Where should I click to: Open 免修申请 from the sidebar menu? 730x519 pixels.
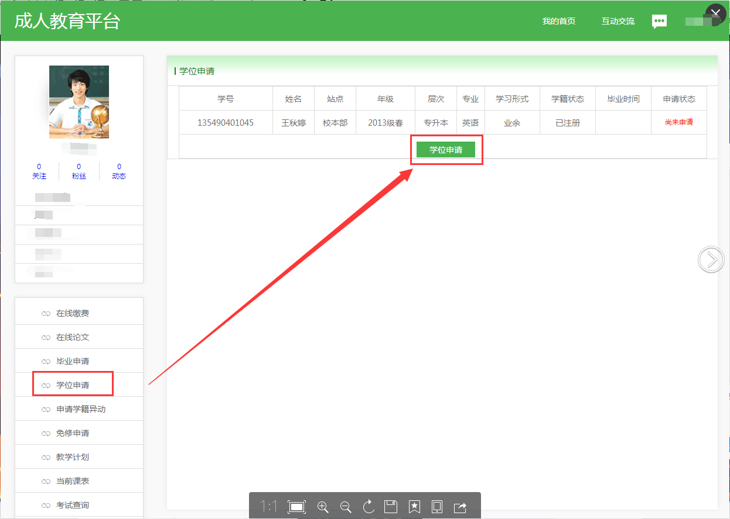point(73,434)
